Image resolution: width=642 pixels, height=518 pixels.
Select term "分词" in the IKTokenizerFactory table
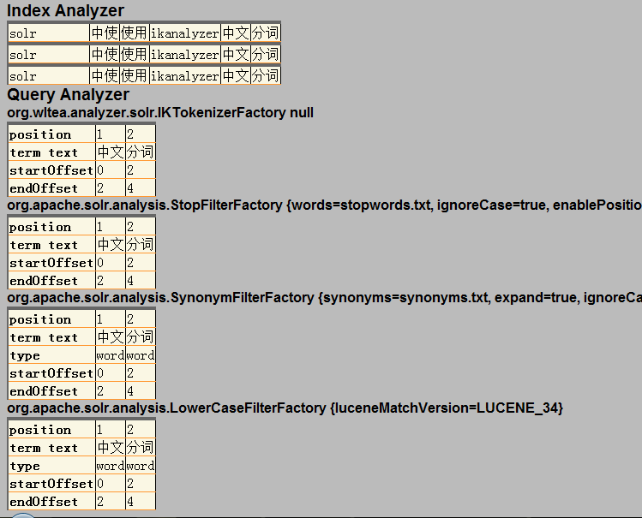[141, 152]
